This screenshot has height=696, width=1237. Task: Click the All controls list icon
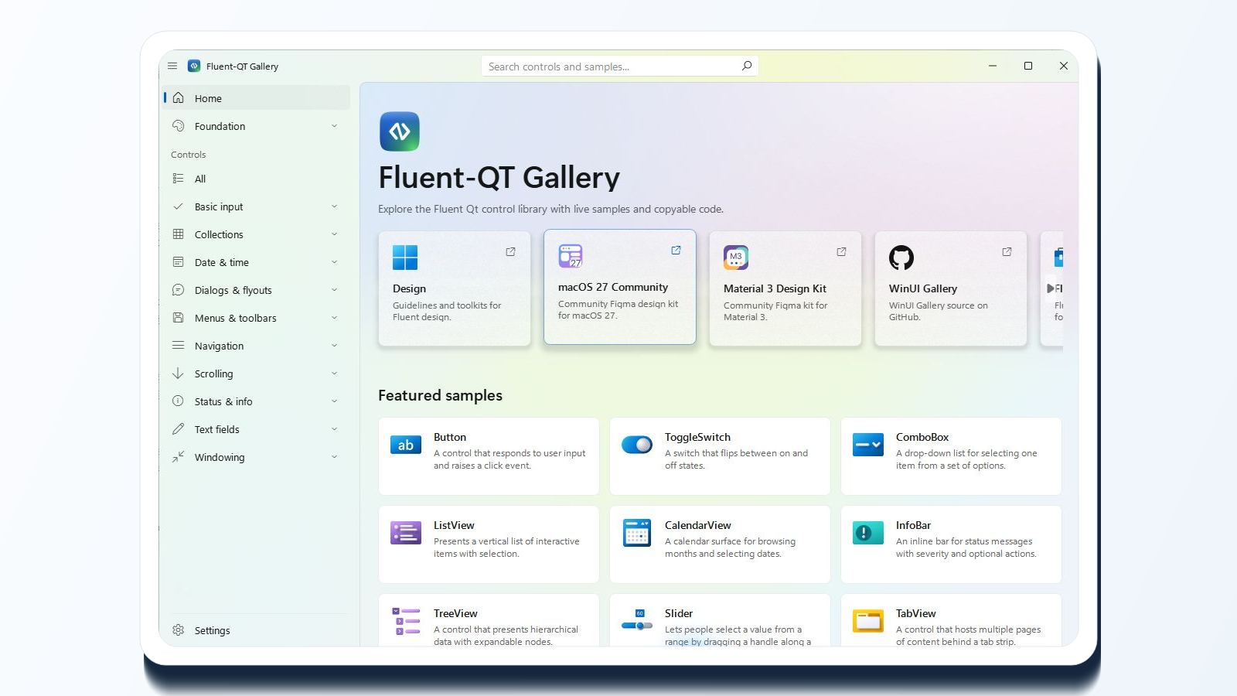coord(179,179)
